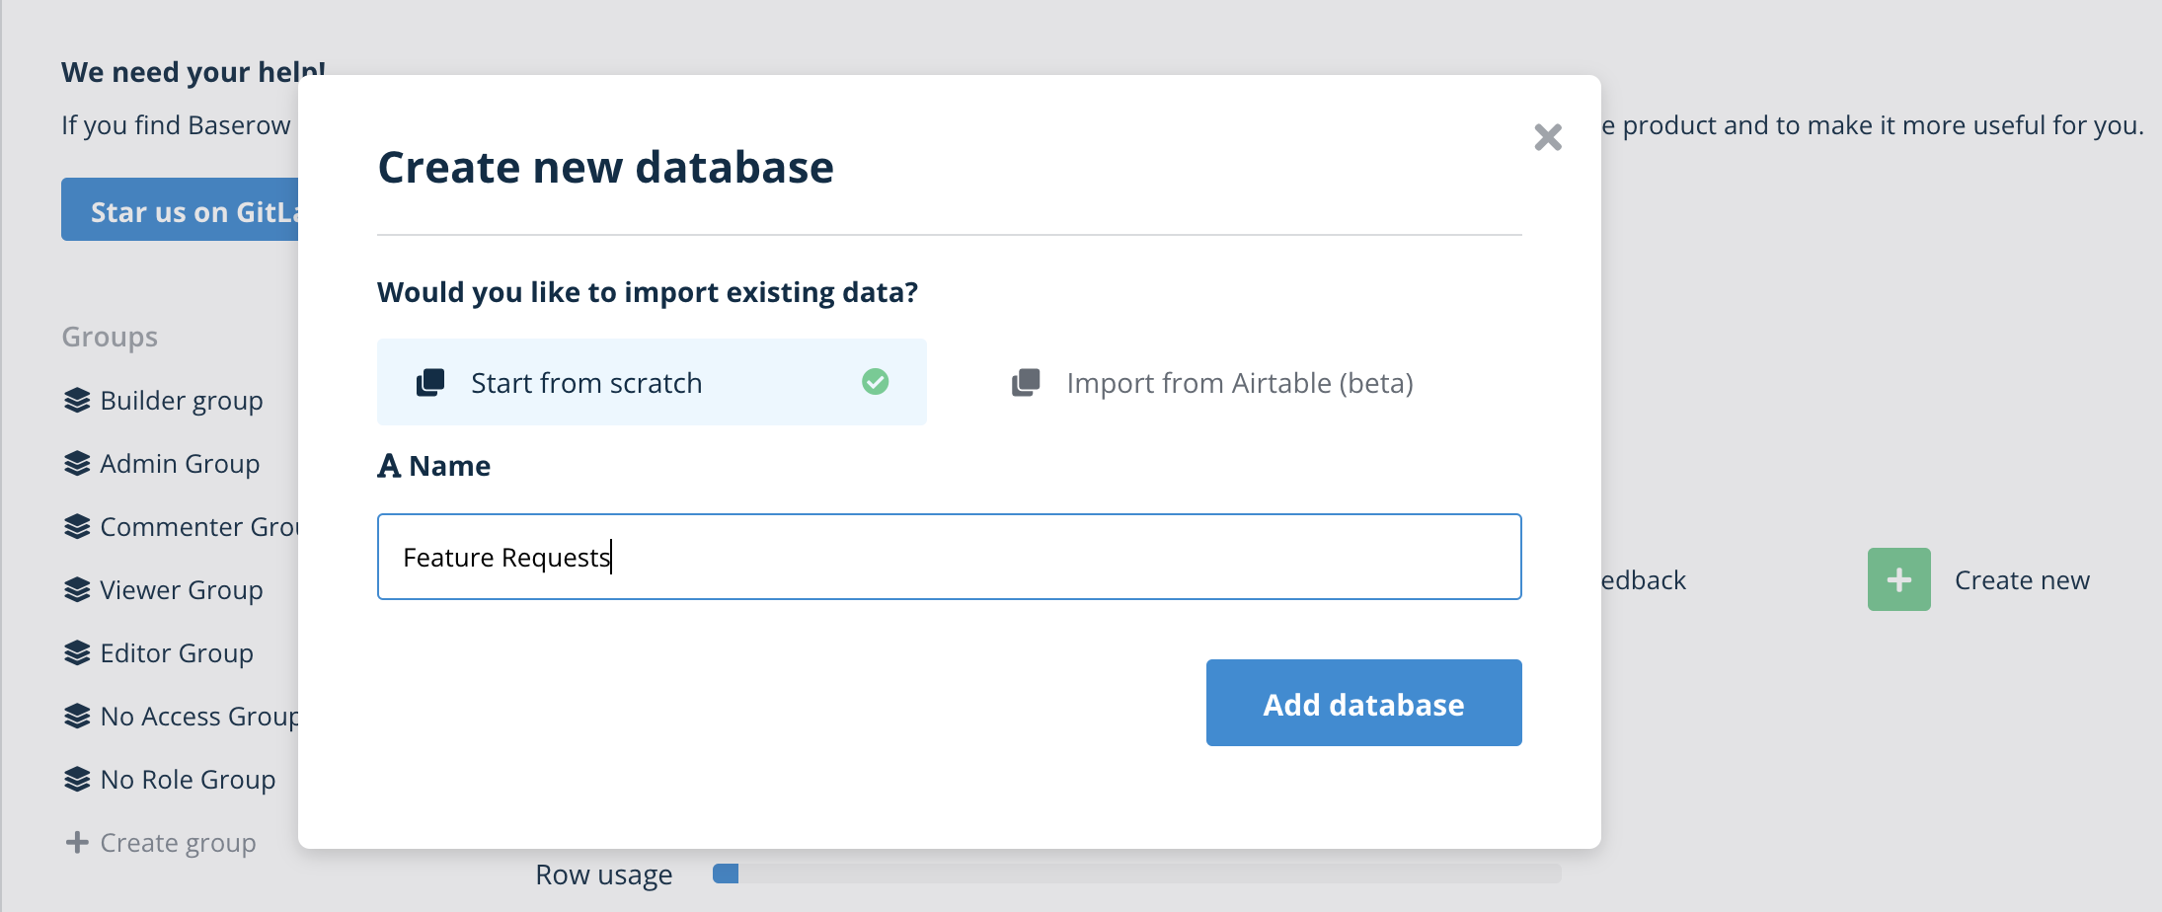Open the Editor Group
The width and height of the screenshot is (2162, 912).
176,652
